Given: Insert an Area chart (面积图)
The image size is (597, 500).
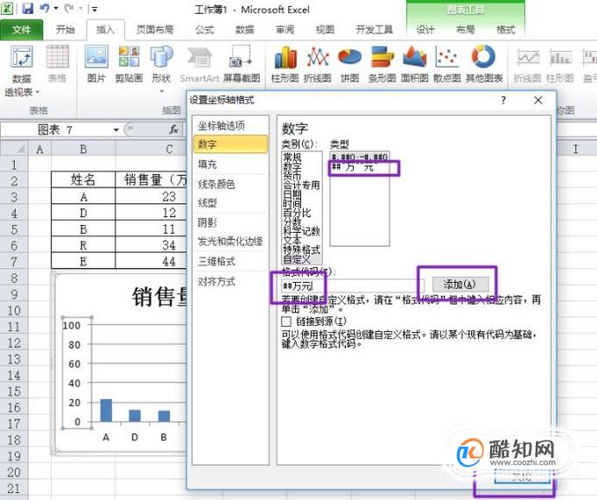Looking at the screenshot, I should [x=415, y=64].
